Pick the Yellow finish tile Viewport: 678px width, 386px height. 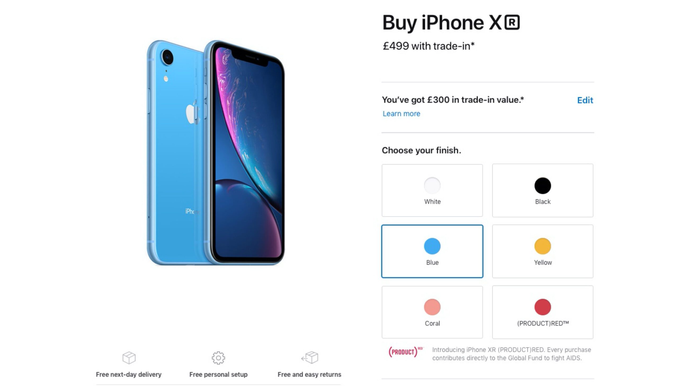click(x=542, y=251)
